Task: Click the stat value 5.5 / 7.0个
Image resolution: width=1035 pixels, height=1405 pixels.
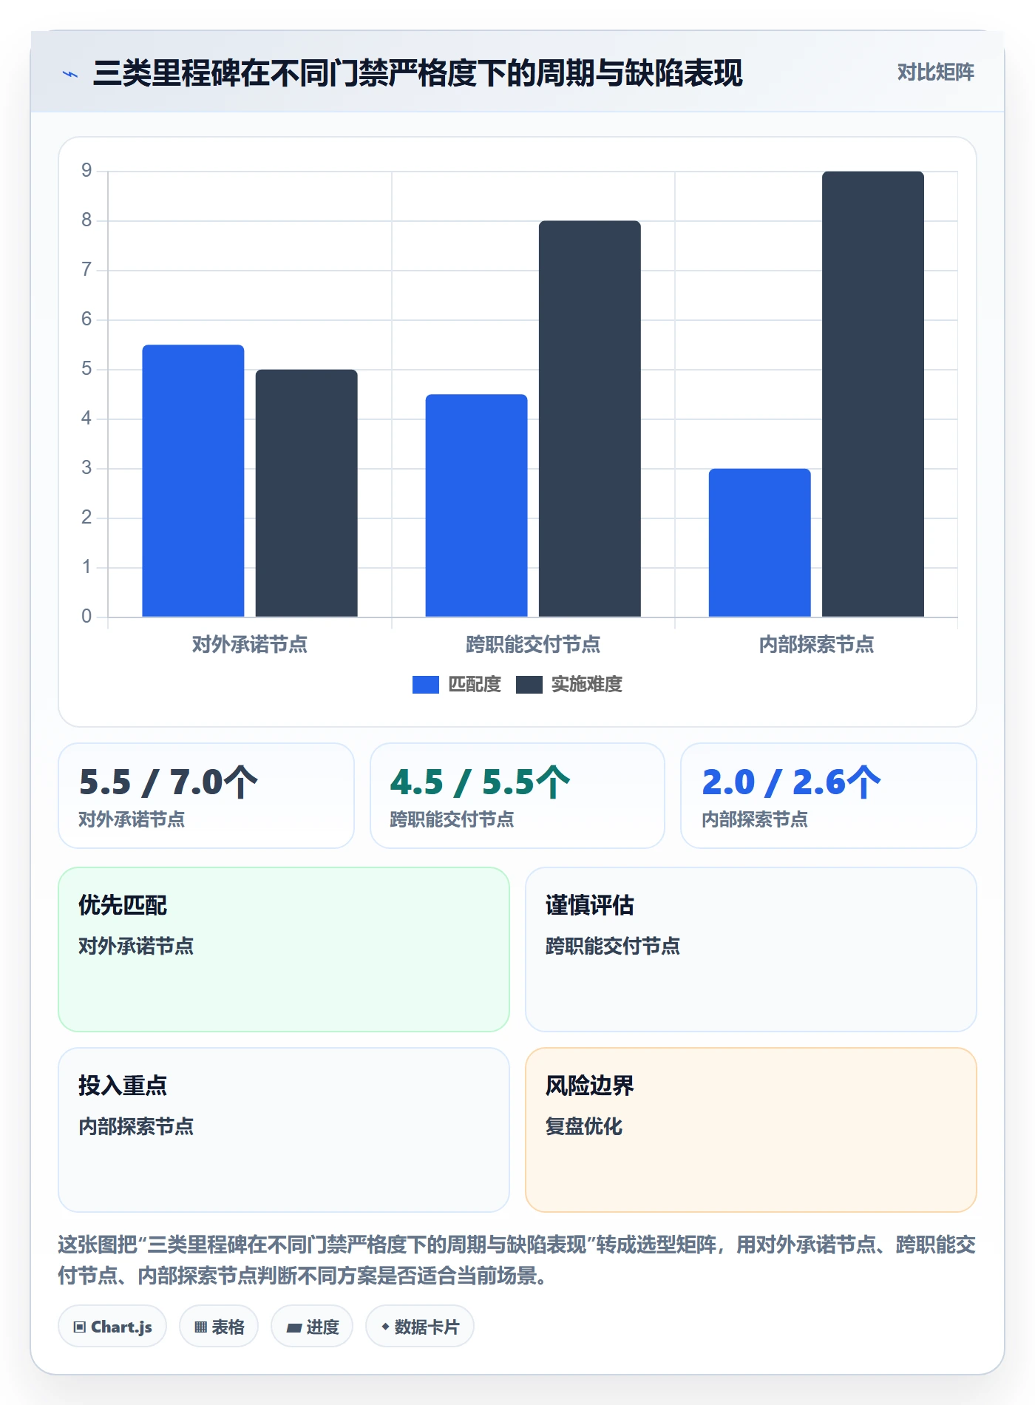Action: [169, 782]
